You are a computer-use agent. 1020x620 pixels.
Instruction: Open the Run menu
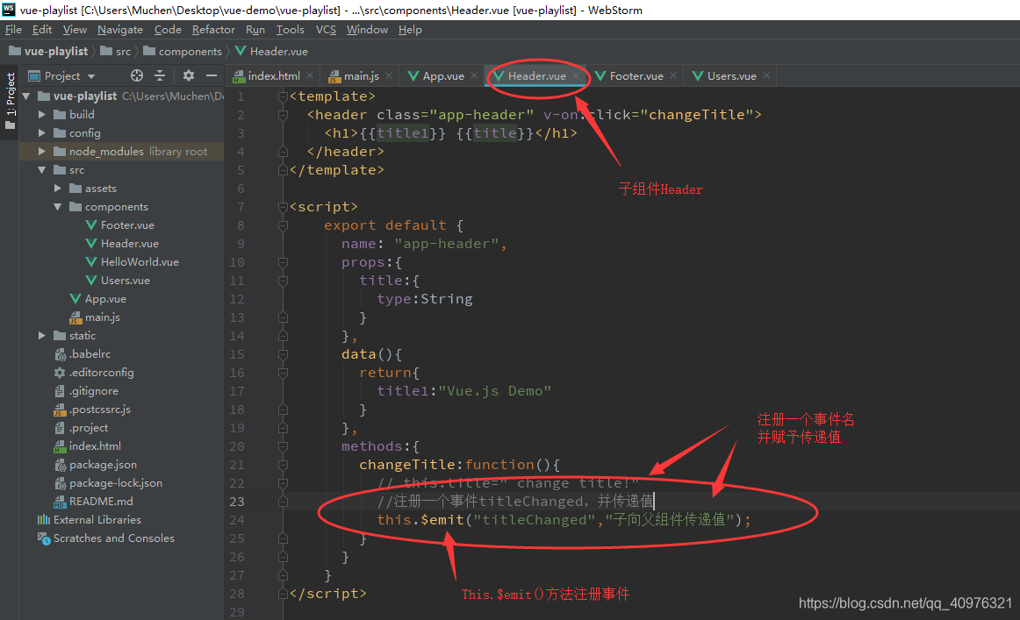(255, 29)
